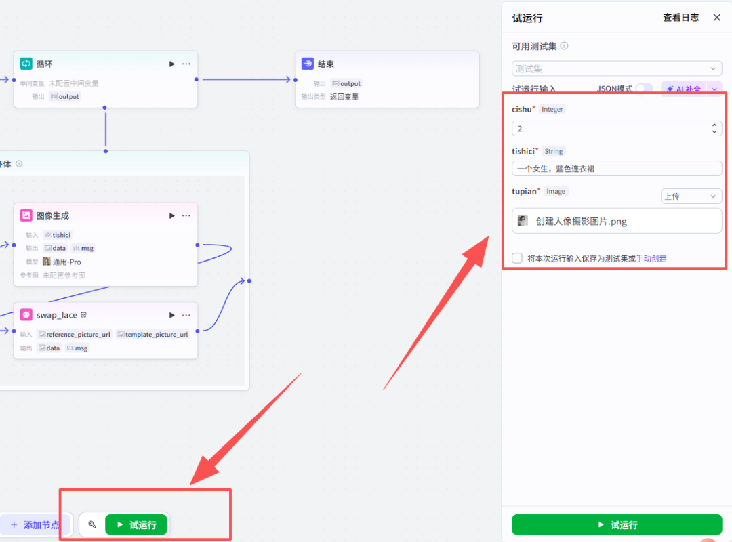The width and height of the screenshot is (732, 542).
Task: Click the 手动创建 link
Action: tap(651, 258)
